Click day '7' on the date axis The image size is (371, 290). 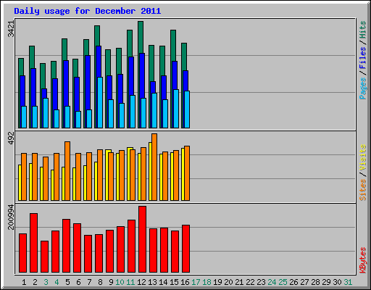(x=89, y=282)
